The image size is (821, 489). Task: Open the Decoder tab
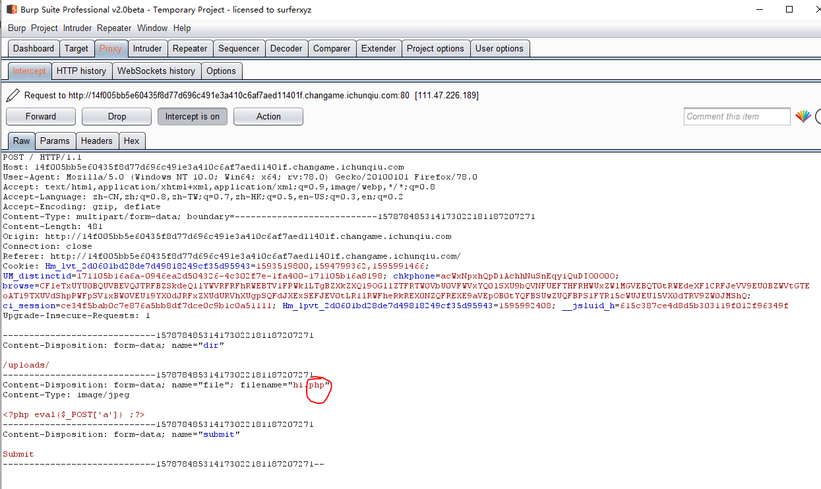[x=286, y=49]
